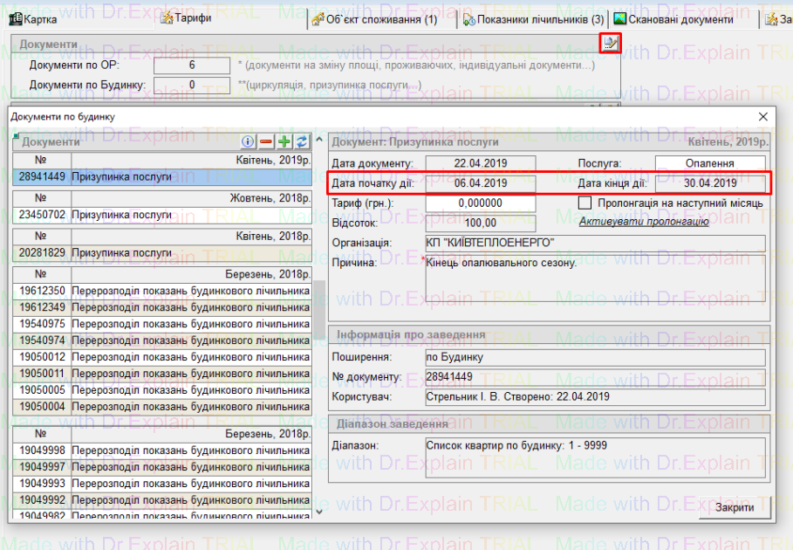The width and height of the screenshot is (793, 550).
Task: Click the Активувати пролонгацію link
Action: [x=643, y=222]
